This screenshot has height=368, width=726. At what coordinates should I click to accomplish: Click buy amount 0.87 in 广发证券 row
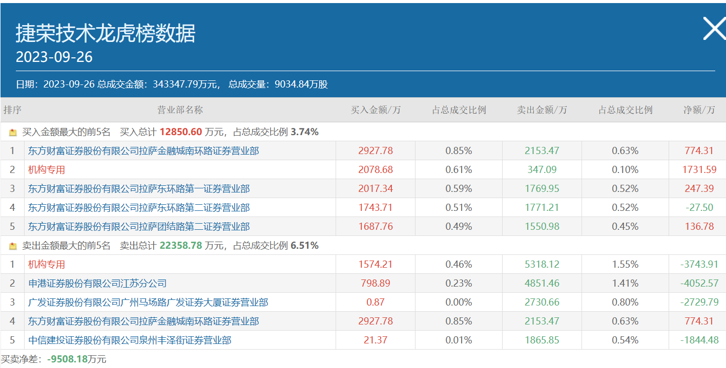376,302
